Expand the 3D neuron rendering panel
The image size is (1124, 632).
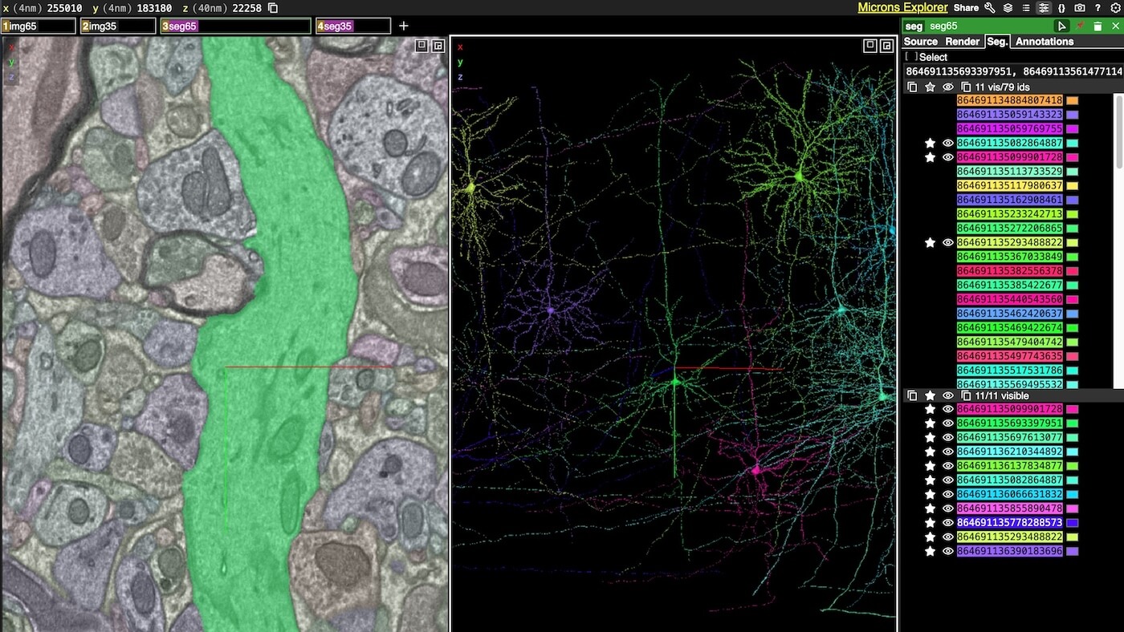869,46
